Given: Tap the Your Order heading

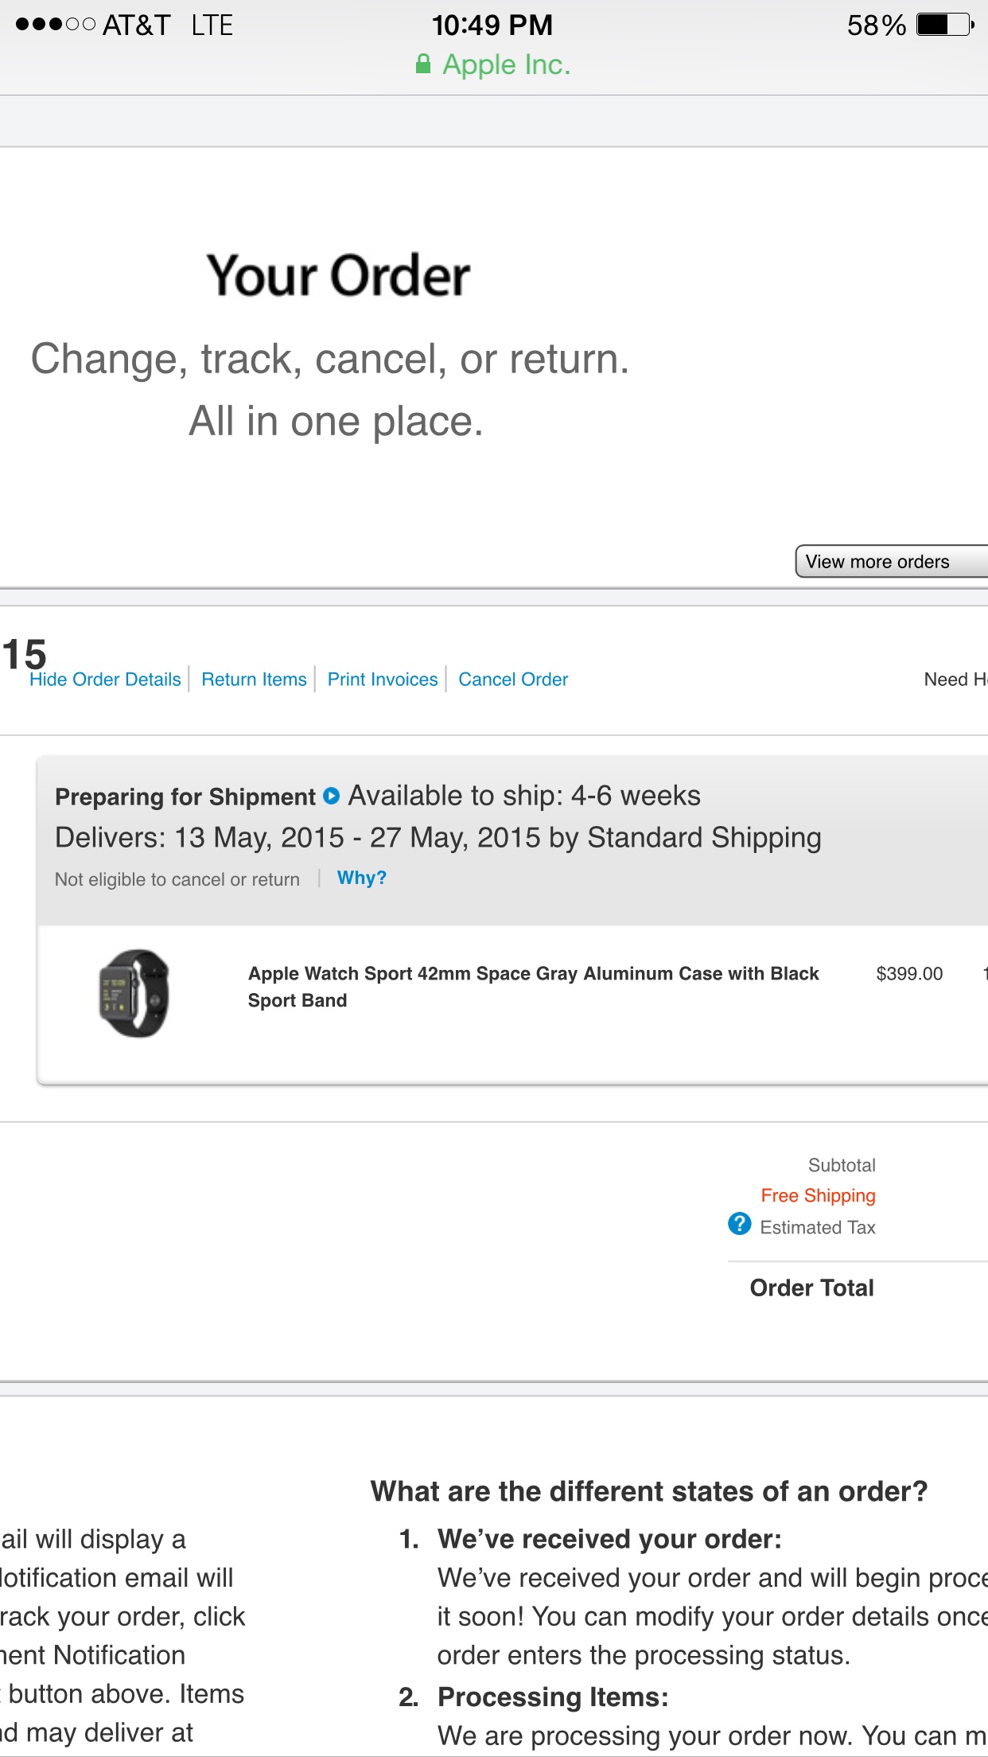Looking at the screenshot, I should (338, 276).
